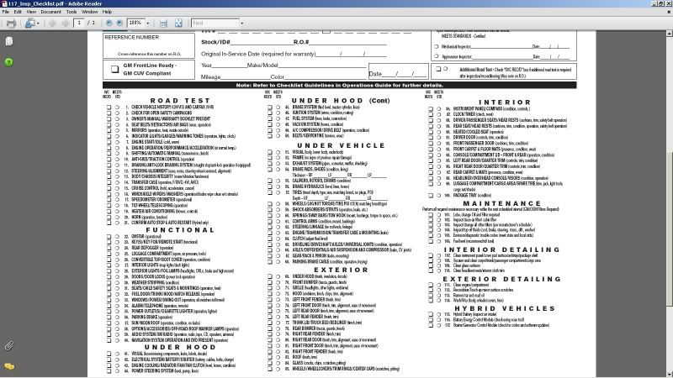The height and width of the screenshot is (378, 673).
Task: Click the 'UNDER VEHICLE' section heading
Action: pyautogui.click(x=341, y=145)
